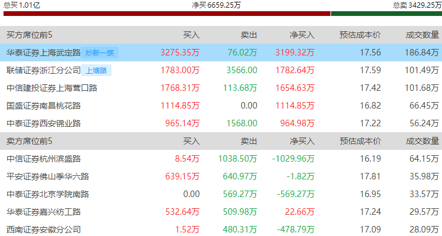This screenshot has width=442, height=236.
Task: Click cost price 16.19
Action: pyautogui.click(x=371, y=159)
